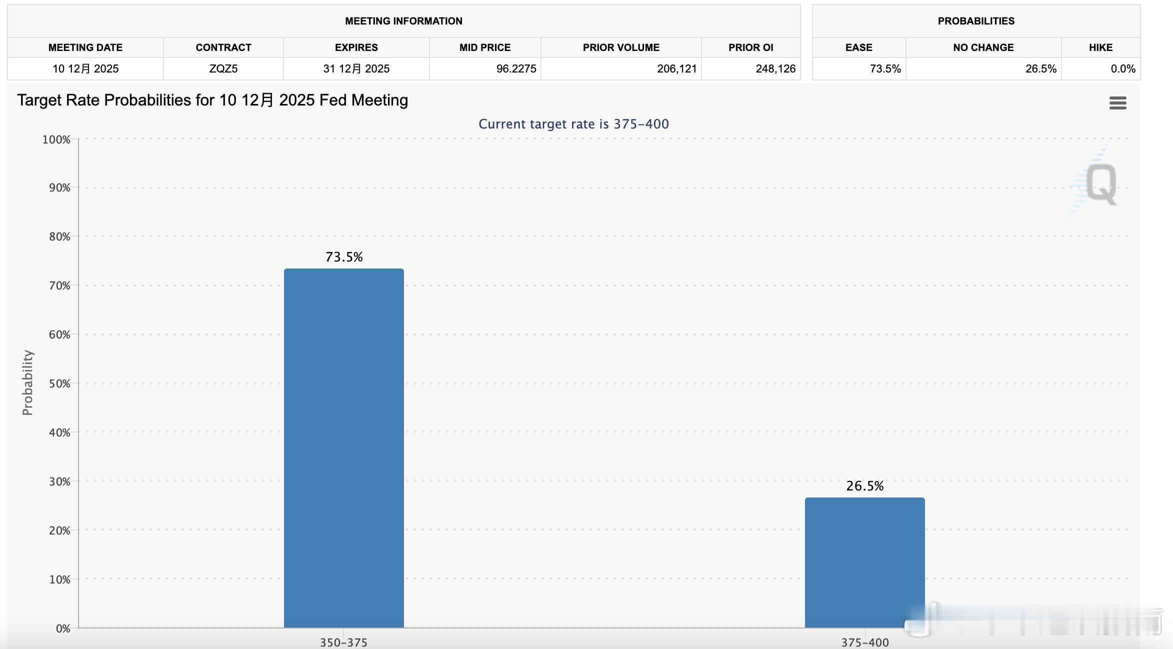Viewport: 1173px width, 649px height.
Task: Click the HIKE probability header
Action: click(x=1100, y=47)
